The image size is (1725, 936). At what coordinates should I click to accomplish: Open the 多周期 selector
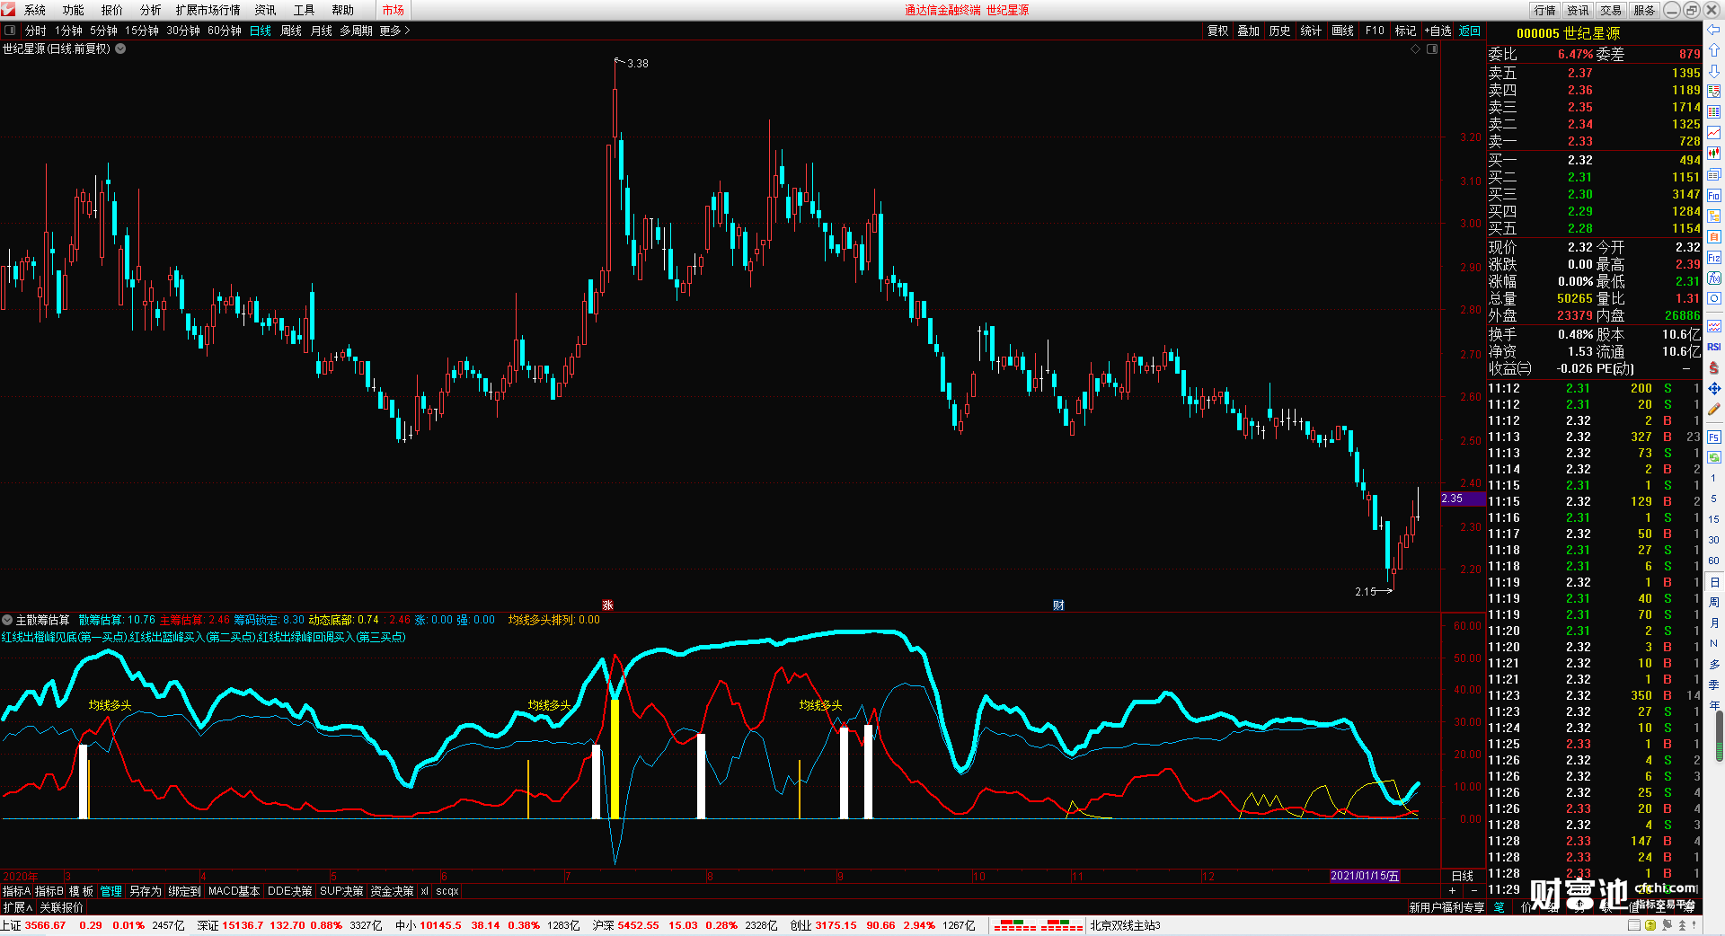click(x=356, y=31)
